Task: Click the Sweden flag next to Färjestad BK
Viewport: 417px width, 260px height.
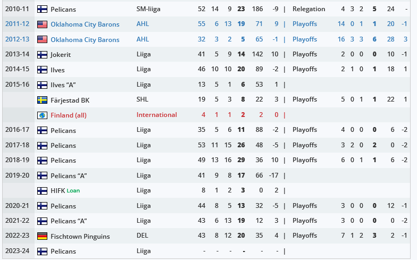Action: click(42, 100)
